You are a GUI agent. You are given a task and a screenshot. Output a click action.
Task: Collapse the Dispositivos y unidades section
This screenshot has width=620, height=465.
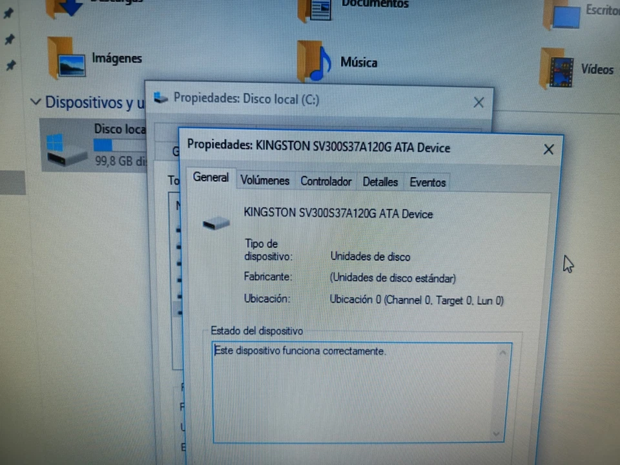pyautogui.click(x=36, y=102)
